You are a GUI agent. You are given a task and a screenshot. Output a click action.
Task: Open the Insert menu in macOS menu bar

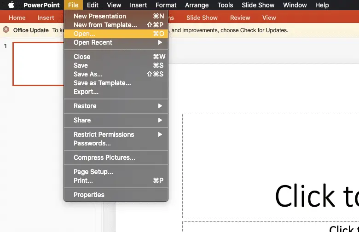pos(138,5)
